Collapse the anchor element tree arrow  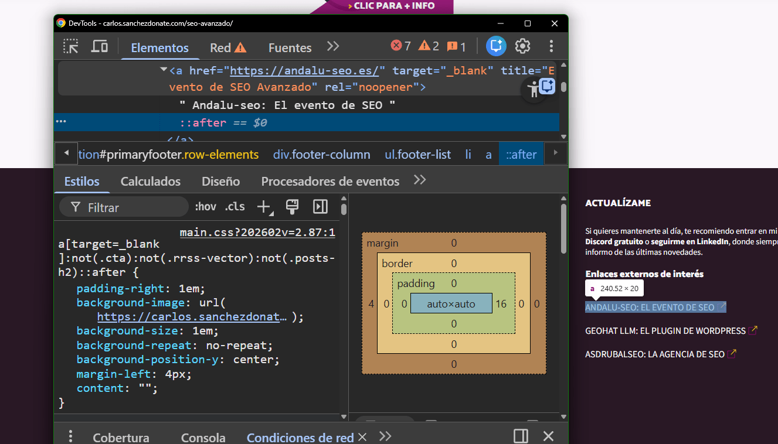(x=164, y=70)
